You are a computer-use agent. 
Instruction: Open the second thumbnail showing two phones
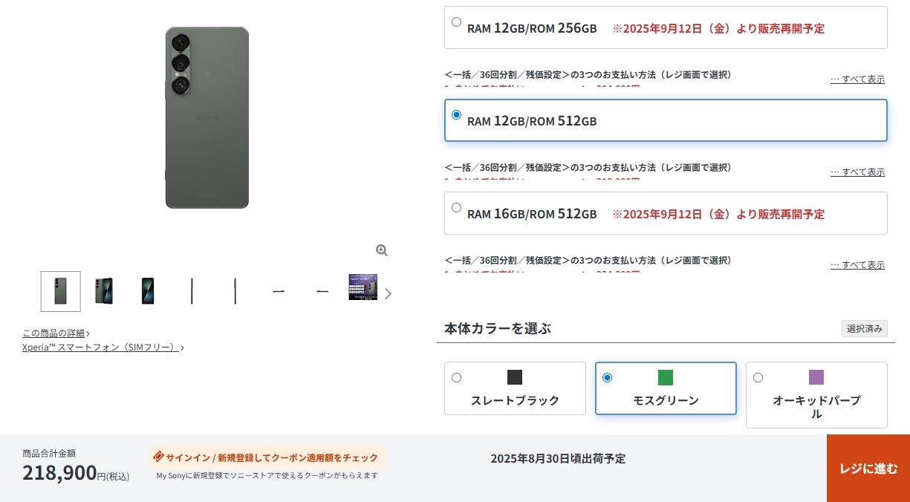coord(104,291)
